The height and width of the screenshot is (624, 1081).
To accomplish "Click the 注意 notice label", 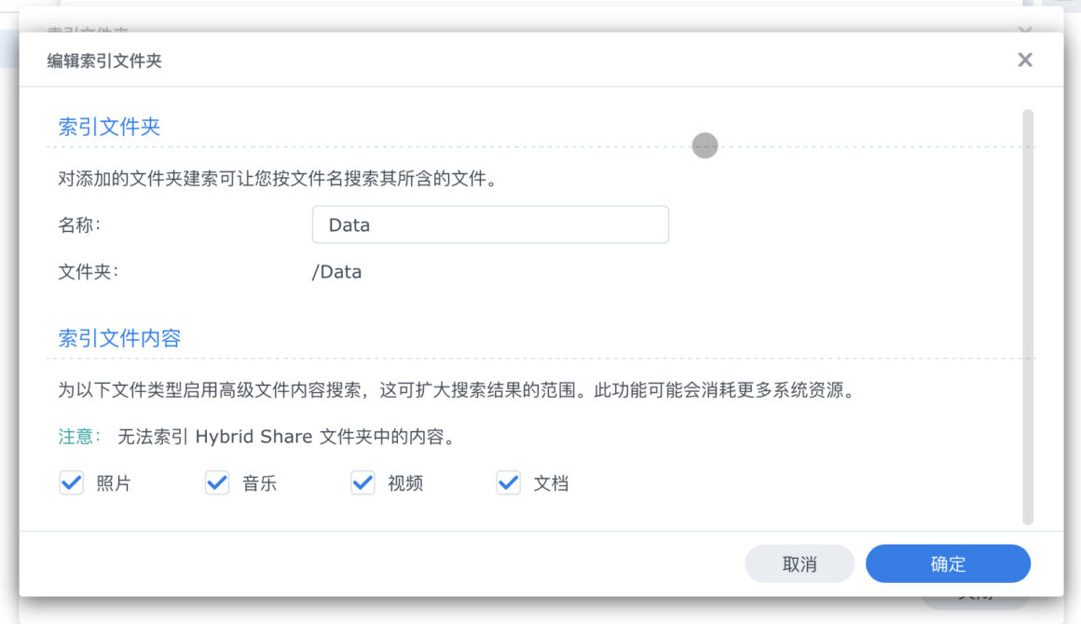I will 76,436.
